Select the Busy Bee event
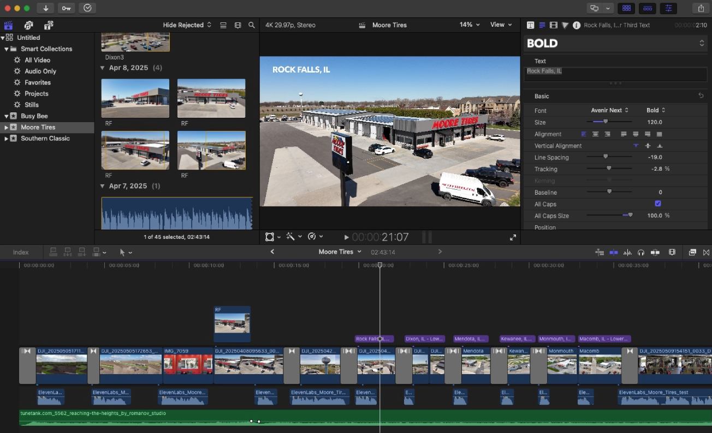Screen dimensions: 712x433 pyautogui.click(x=34, y=116)
